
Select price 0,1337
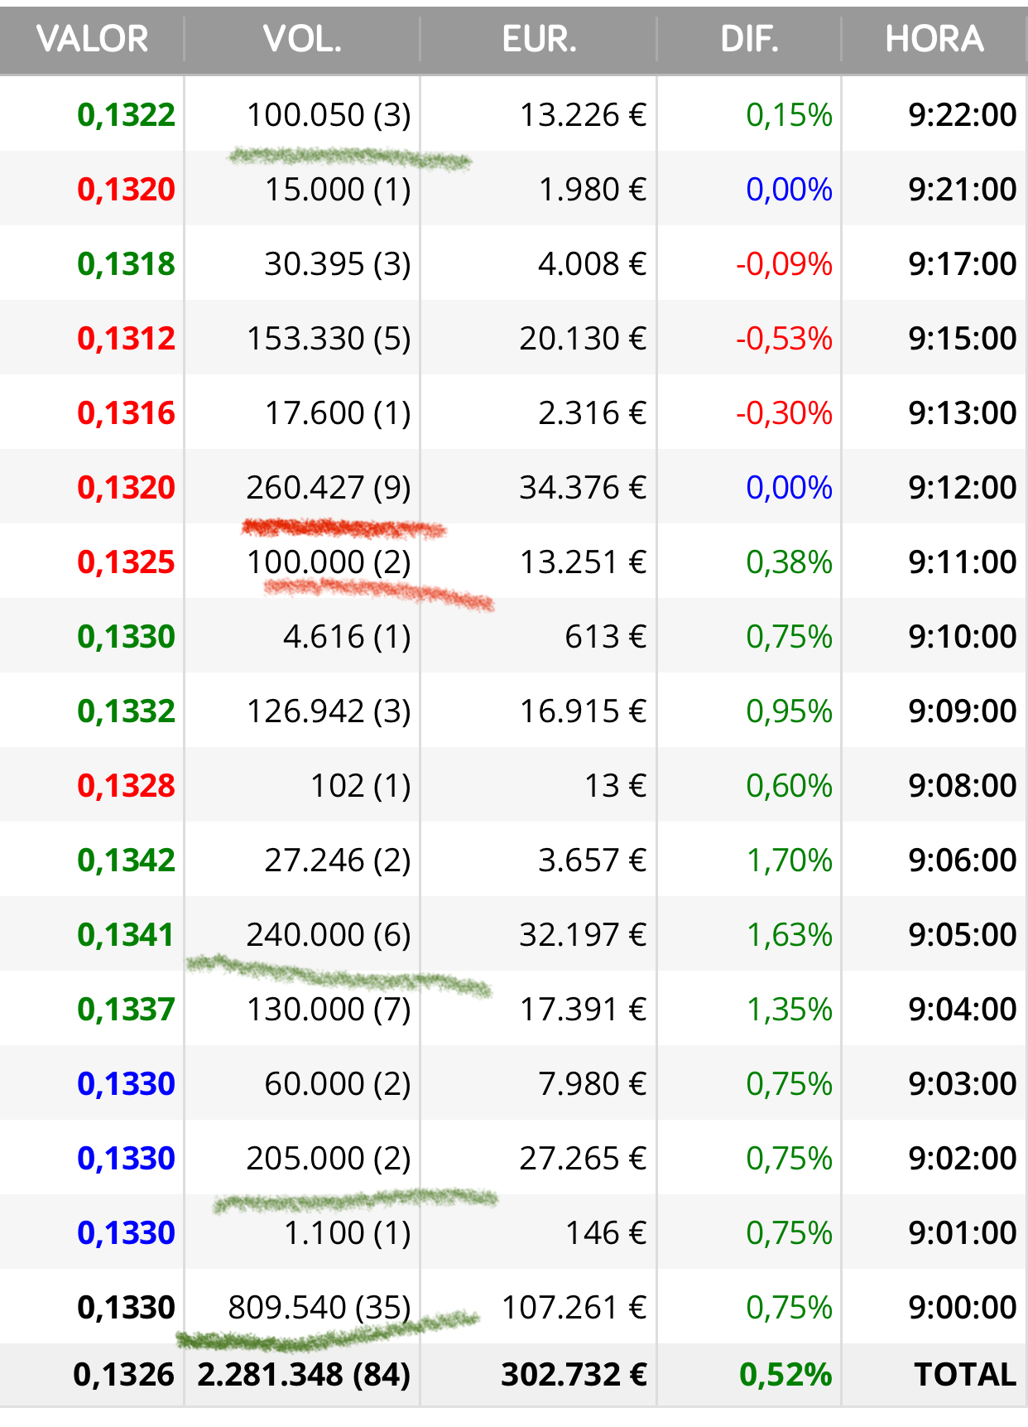[126, 1010]
